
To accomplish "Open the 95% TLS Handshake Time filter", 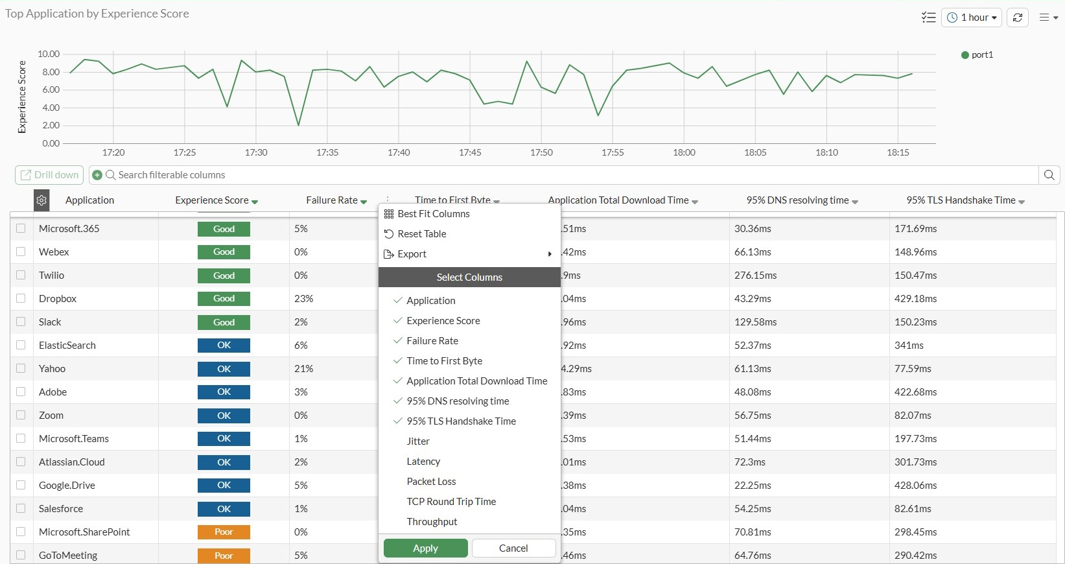I will coord(1022,202).
